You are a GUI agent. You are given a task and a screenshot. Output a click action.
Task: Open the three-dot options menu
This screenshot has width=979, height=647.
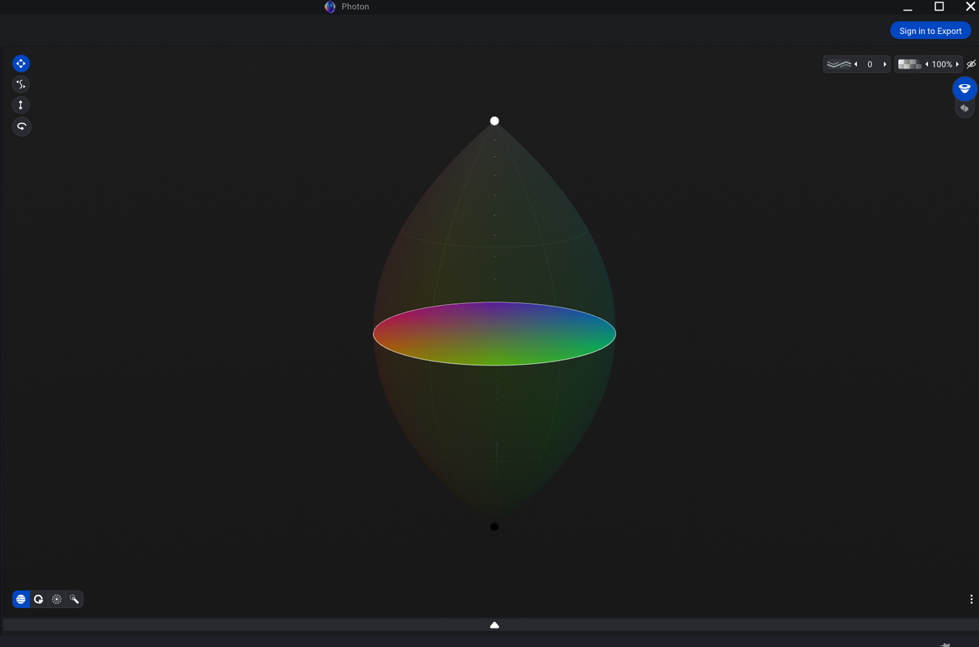[971, 599]
